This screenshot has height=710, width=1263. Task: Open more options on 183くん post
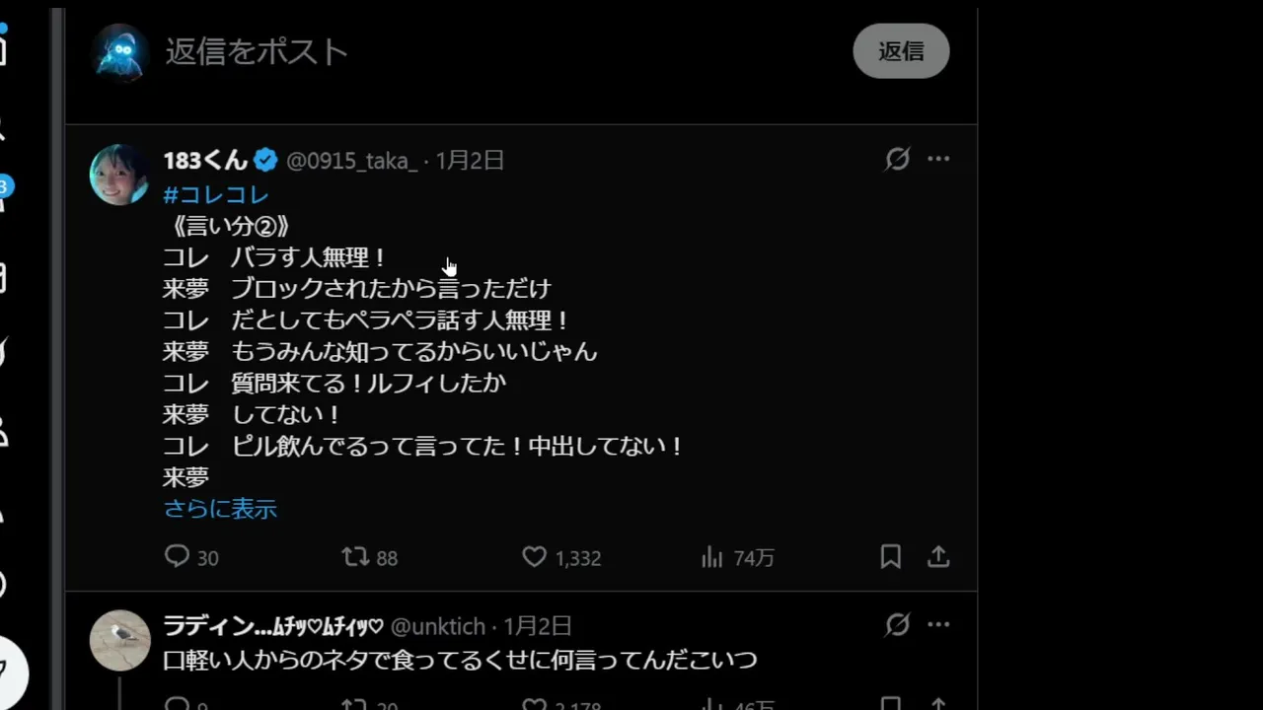click(x=938, y=159)
